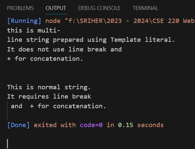
Task: Click 'It does not use line break and' line
Action: (x=64, y=49)
